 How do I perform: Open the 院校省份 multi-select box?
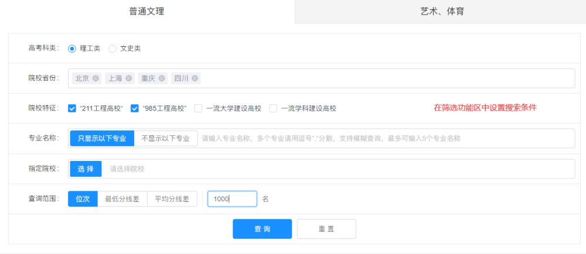[x=321, y=78]
